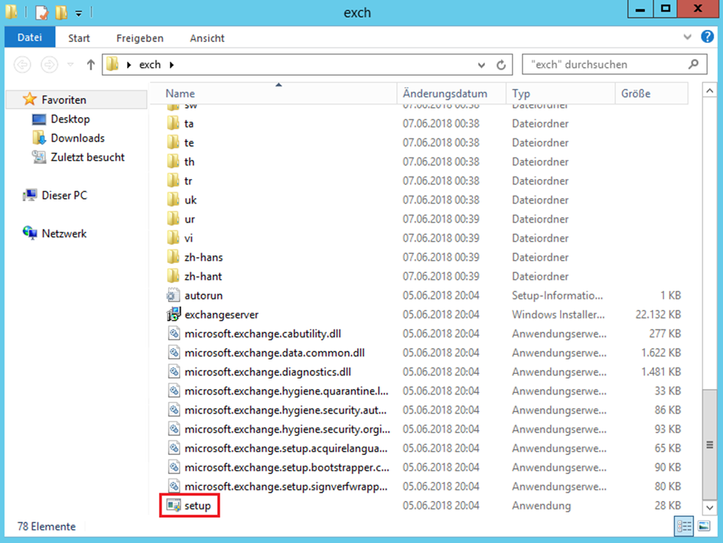This screenshot has height=543, width=723.
Task: Click the "exch" durchsuchen search field
Action: (604, 65)
